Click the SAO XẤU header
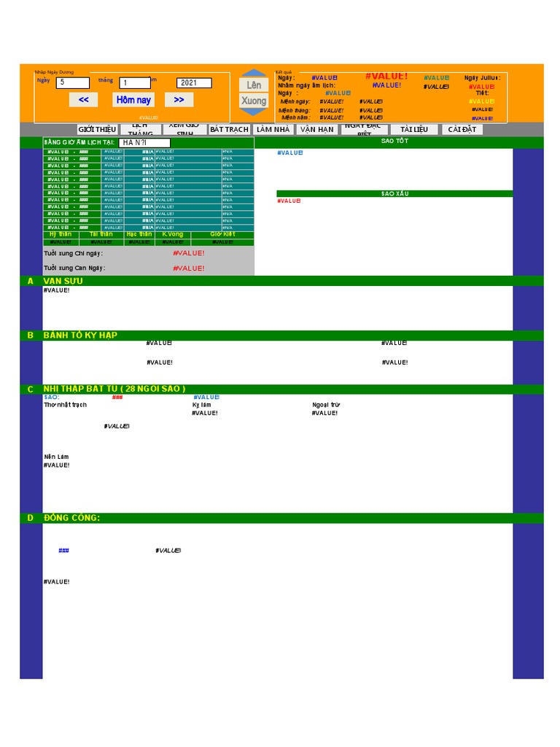This screenshot has height=747, width=560. click(x=394, y=193)
